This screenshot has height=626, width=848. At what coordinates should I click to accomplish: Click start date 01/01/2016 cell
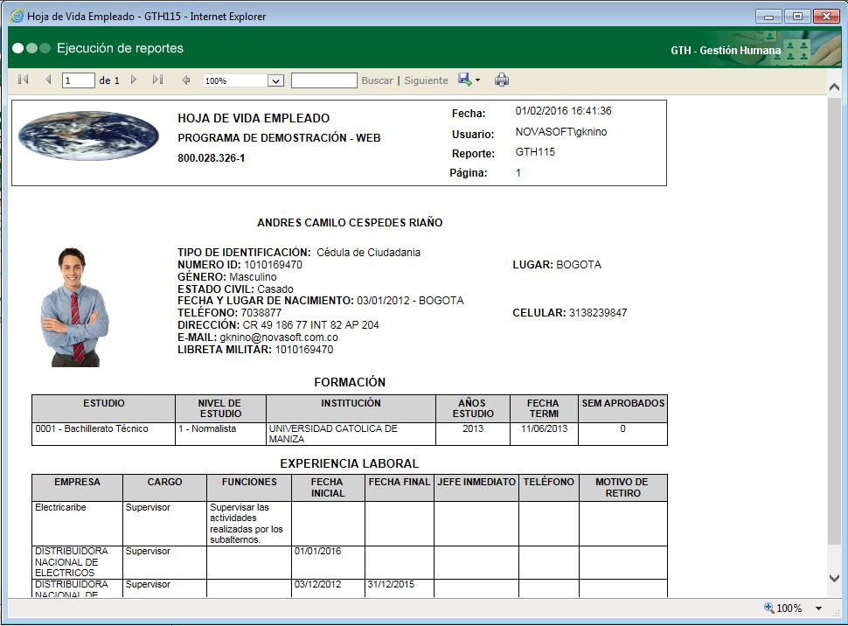[x=329, y=562]
